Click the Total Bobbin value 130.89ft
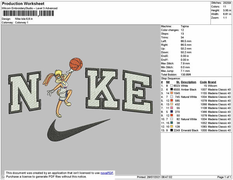 pyautogui.click(x=186, y=74)
